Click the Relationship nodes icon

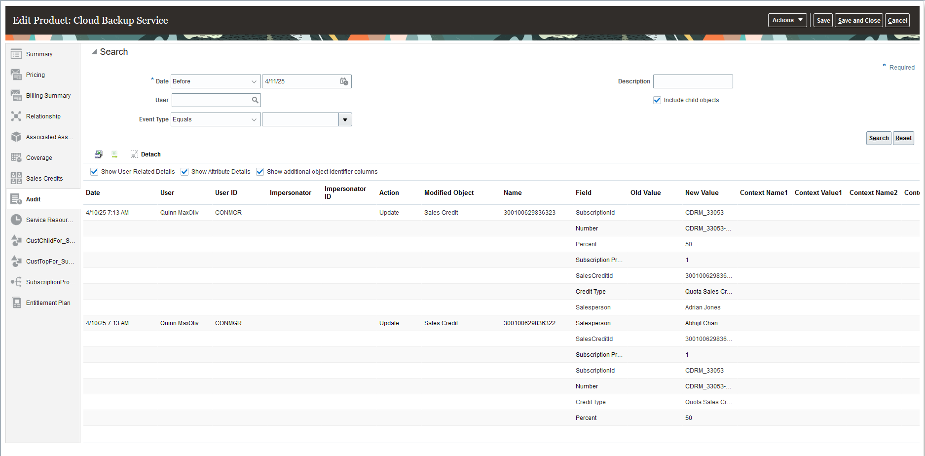click(16, 116)
